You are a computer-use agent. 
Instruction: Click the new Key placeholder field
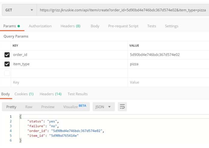point(69,82)
